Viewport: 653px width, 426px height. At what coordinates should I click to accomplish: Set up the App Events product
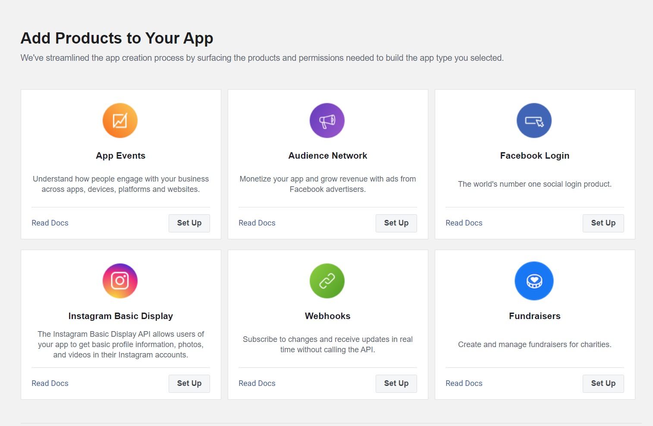coord(189,223)
